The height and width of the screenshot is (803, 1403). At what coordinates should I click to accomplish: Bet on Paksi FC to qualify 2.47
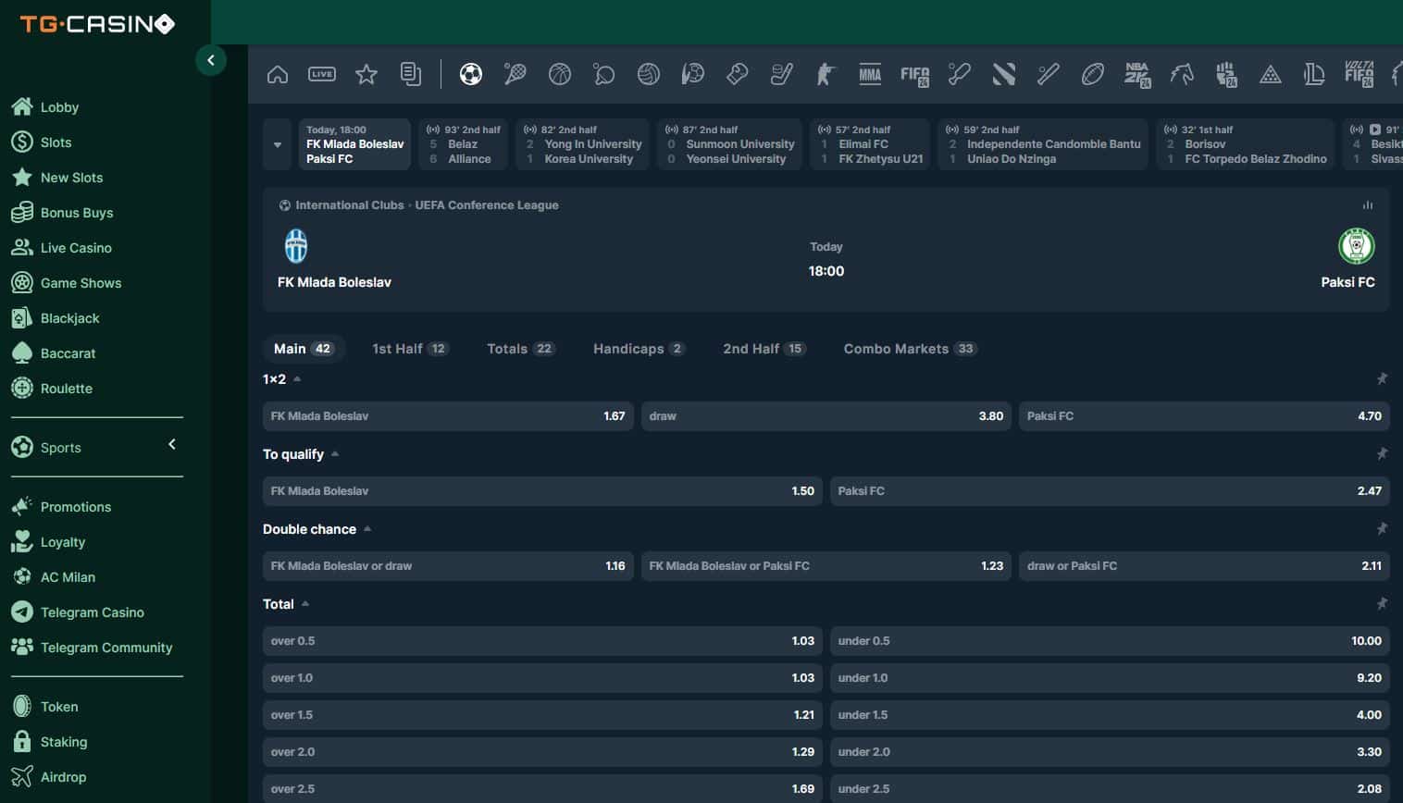[x=1110, y=491]
